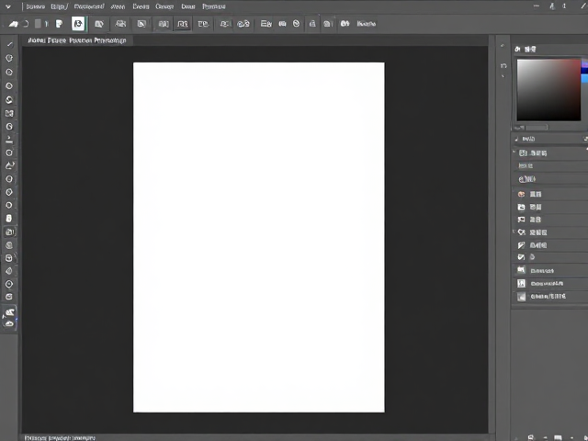Open the chevron dropdown left of the menu bar
The width and height of the screenshot is (588, 441).
point(8,6)
